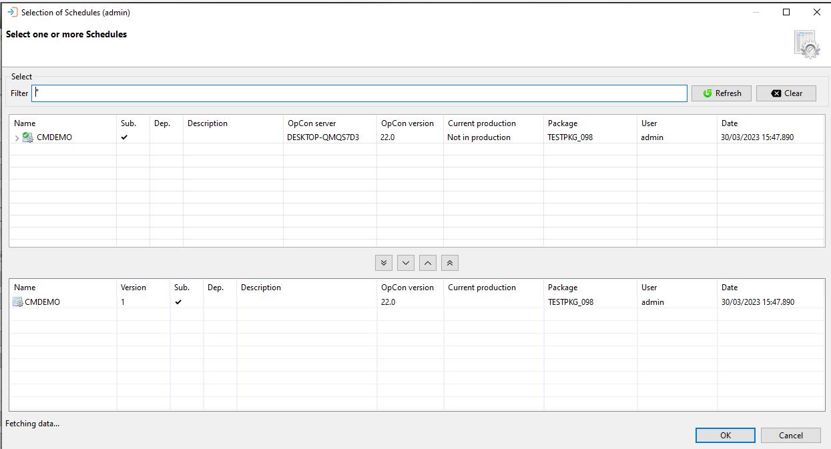Screen dimensions: 831x449
Task: Close the Selection of Schedules window
Action: click(816, 12)
